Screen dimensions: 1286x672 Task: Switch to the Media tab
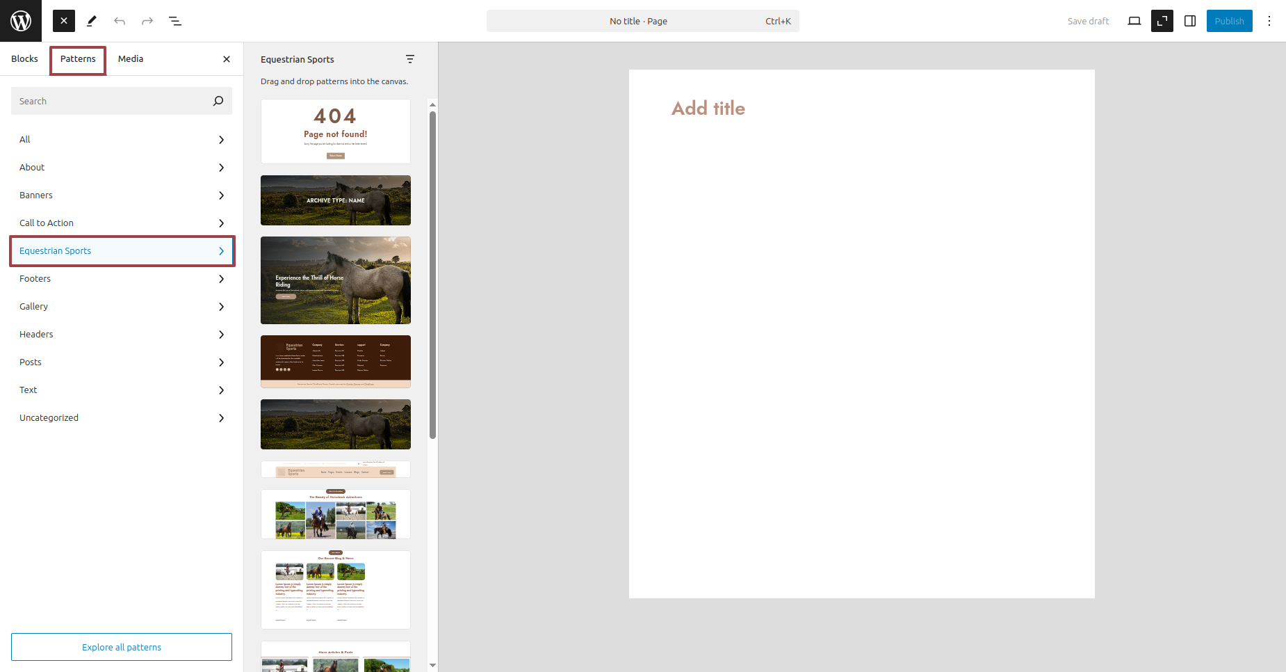pos(131,59)
